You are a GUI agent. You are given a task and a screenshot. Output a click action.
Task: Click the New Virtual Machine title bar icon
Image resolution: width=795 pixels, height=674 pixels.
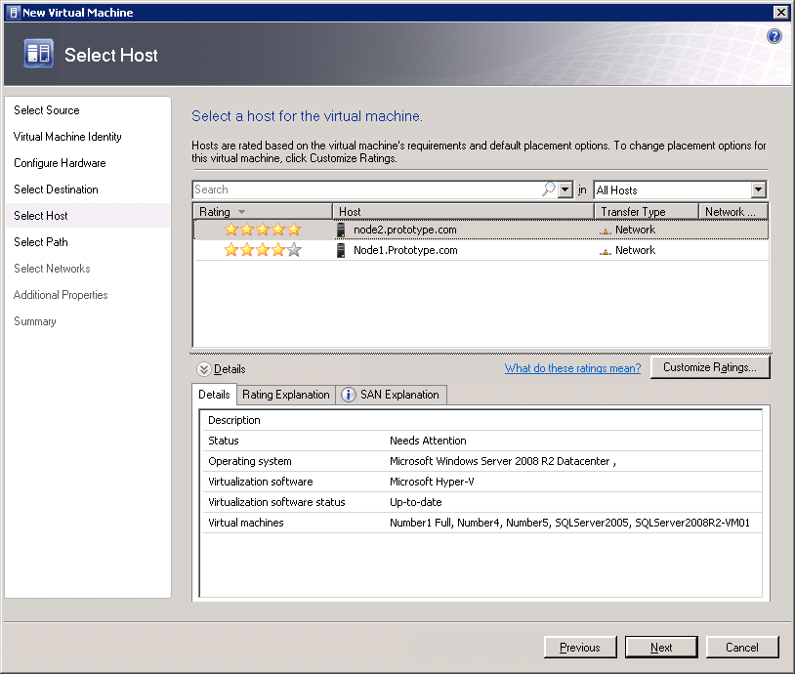[x=14, y=13]
